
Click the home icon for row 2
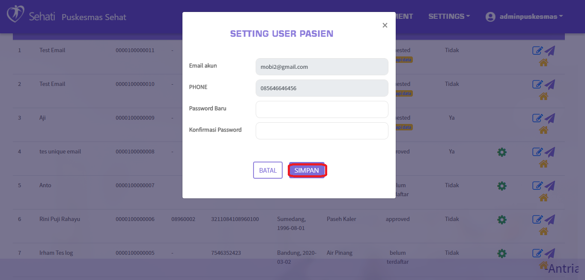pyautogui.click(x=543, y=96)
